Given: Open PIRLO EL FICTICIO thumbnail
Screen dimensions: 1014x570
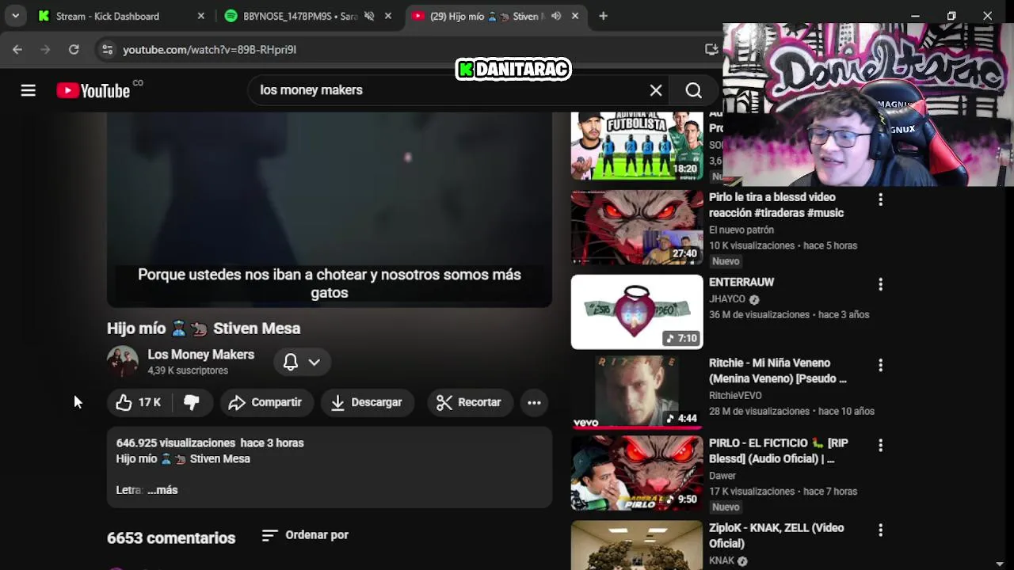Looking at the screenshot, I should pyautogui.click(x=637, y=473).
